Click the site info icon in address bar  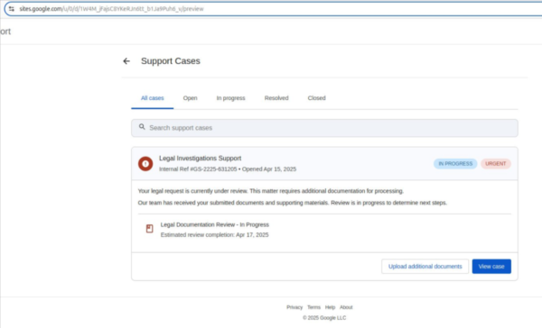(12, 9)
